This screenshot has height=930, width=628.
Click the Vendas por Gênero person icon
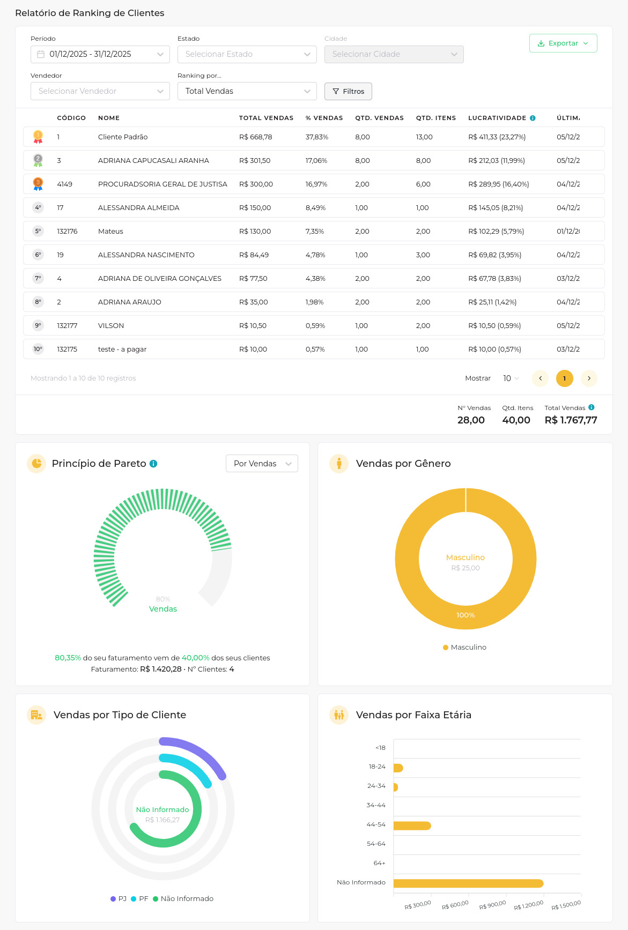click(x=339, y=464)
